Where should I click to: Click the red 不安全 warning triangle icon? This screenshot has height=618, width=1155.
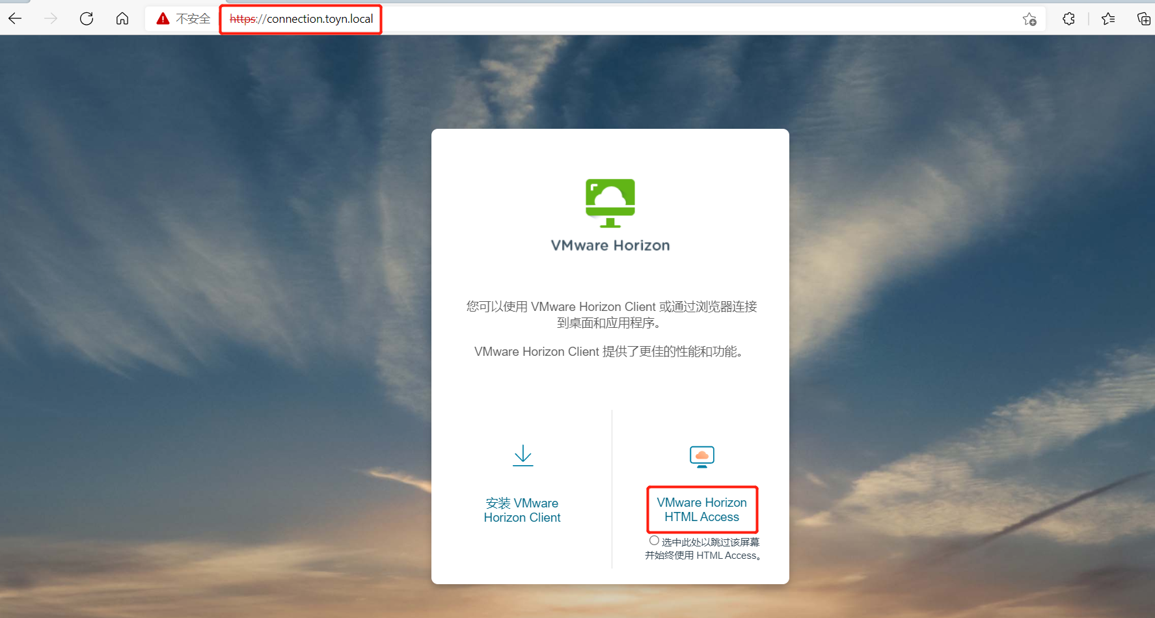coord(163,18)
